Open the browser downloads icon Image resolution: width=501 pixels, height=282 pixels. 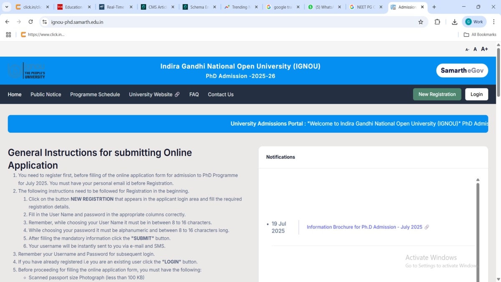pos(454,22)
